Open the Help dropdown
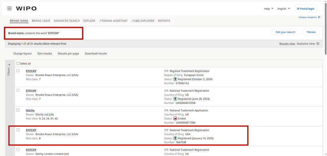Image resolution: width=327 pixels, height=156 pixels. [269, 9]
